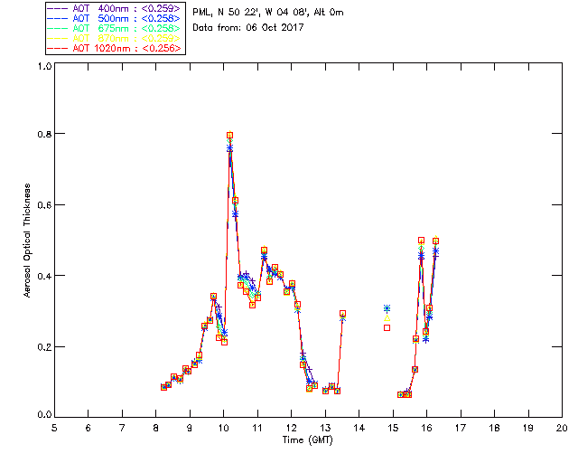Image resolution: width=578 pixels, height=463 pixels.
Task: Click the 'Data from: 06 Oct 2017' text
Action: pyautogui.click(x=248, y=28)
